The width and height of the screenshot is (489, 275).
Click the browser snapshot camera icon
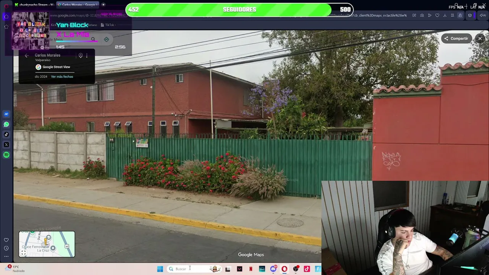pyautogui.click(x=422, y=15)
